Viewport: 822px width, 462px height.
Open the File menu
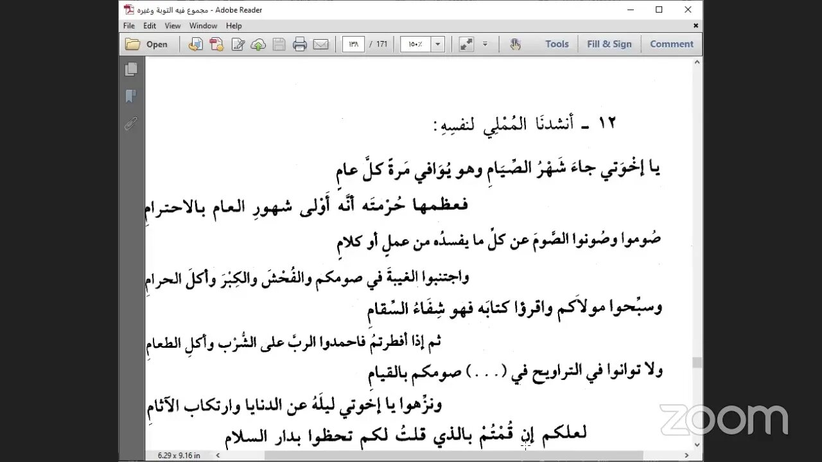(x=129, y=26)
